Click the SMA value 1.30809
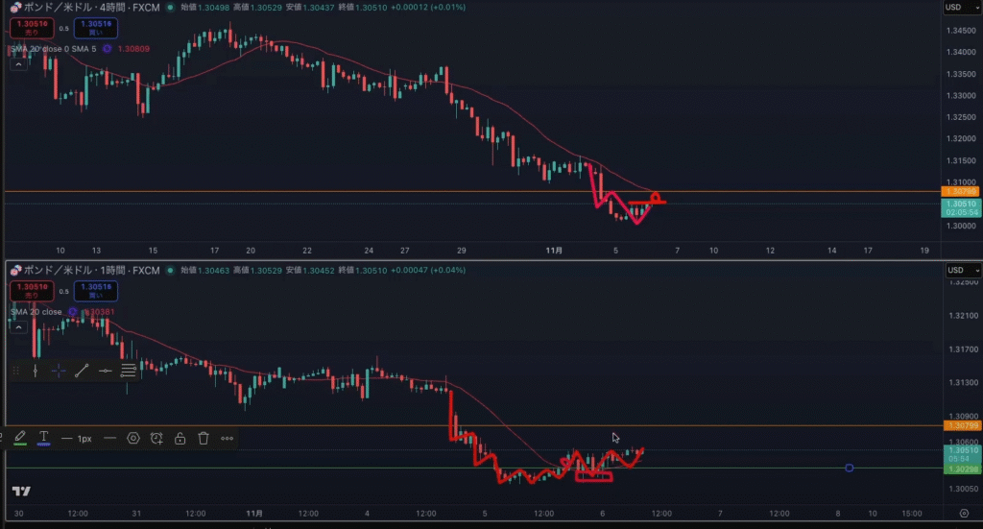 (x=133, y=48)
